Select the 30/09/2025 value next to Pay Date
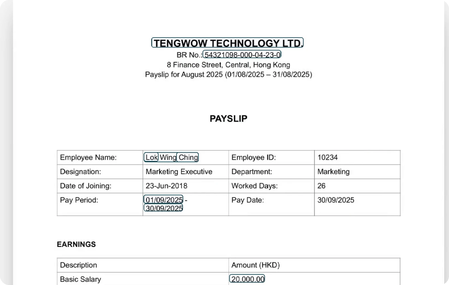 (336, 200)
